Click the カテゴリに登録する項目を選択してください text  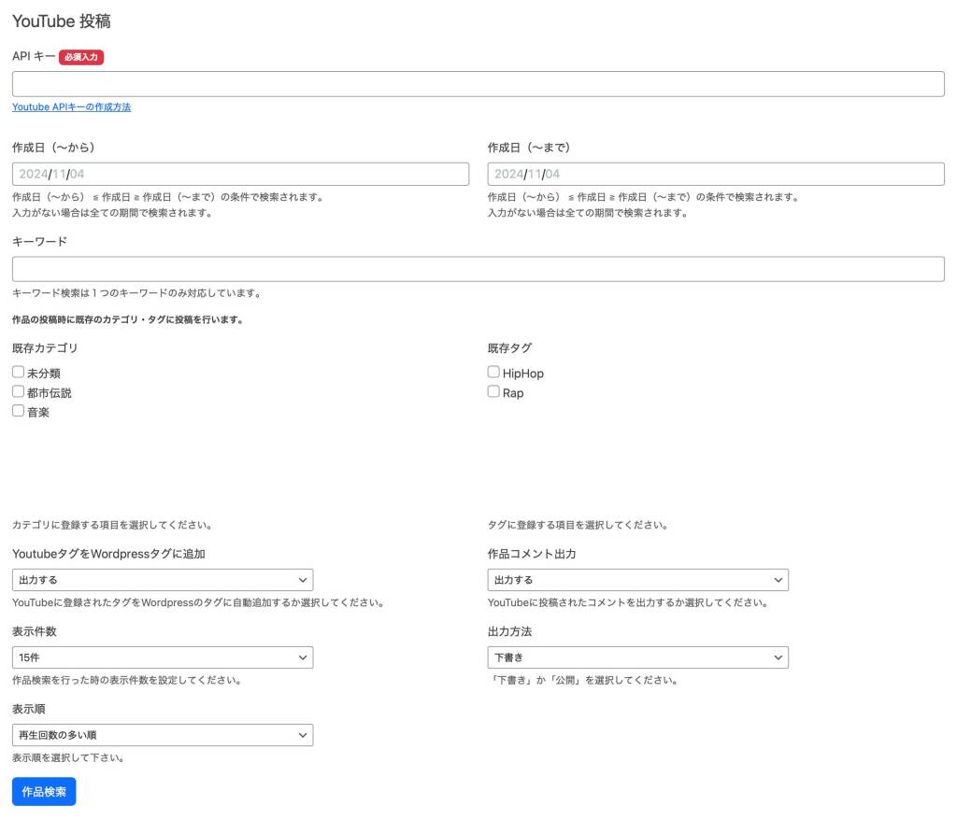pyautogui.click(x=112, y=525)
